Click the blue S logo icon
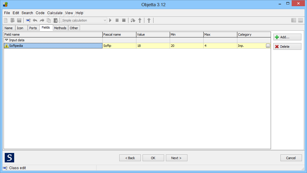Image resolution: width=307 pixels, height=173 pixels. [9, 158]
